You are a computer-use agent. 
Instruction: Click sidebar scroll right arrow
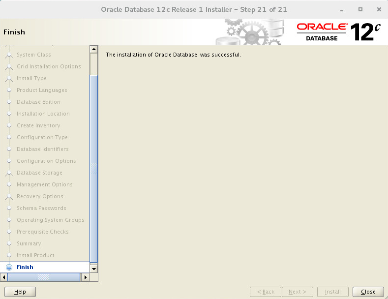coord(86,277)
